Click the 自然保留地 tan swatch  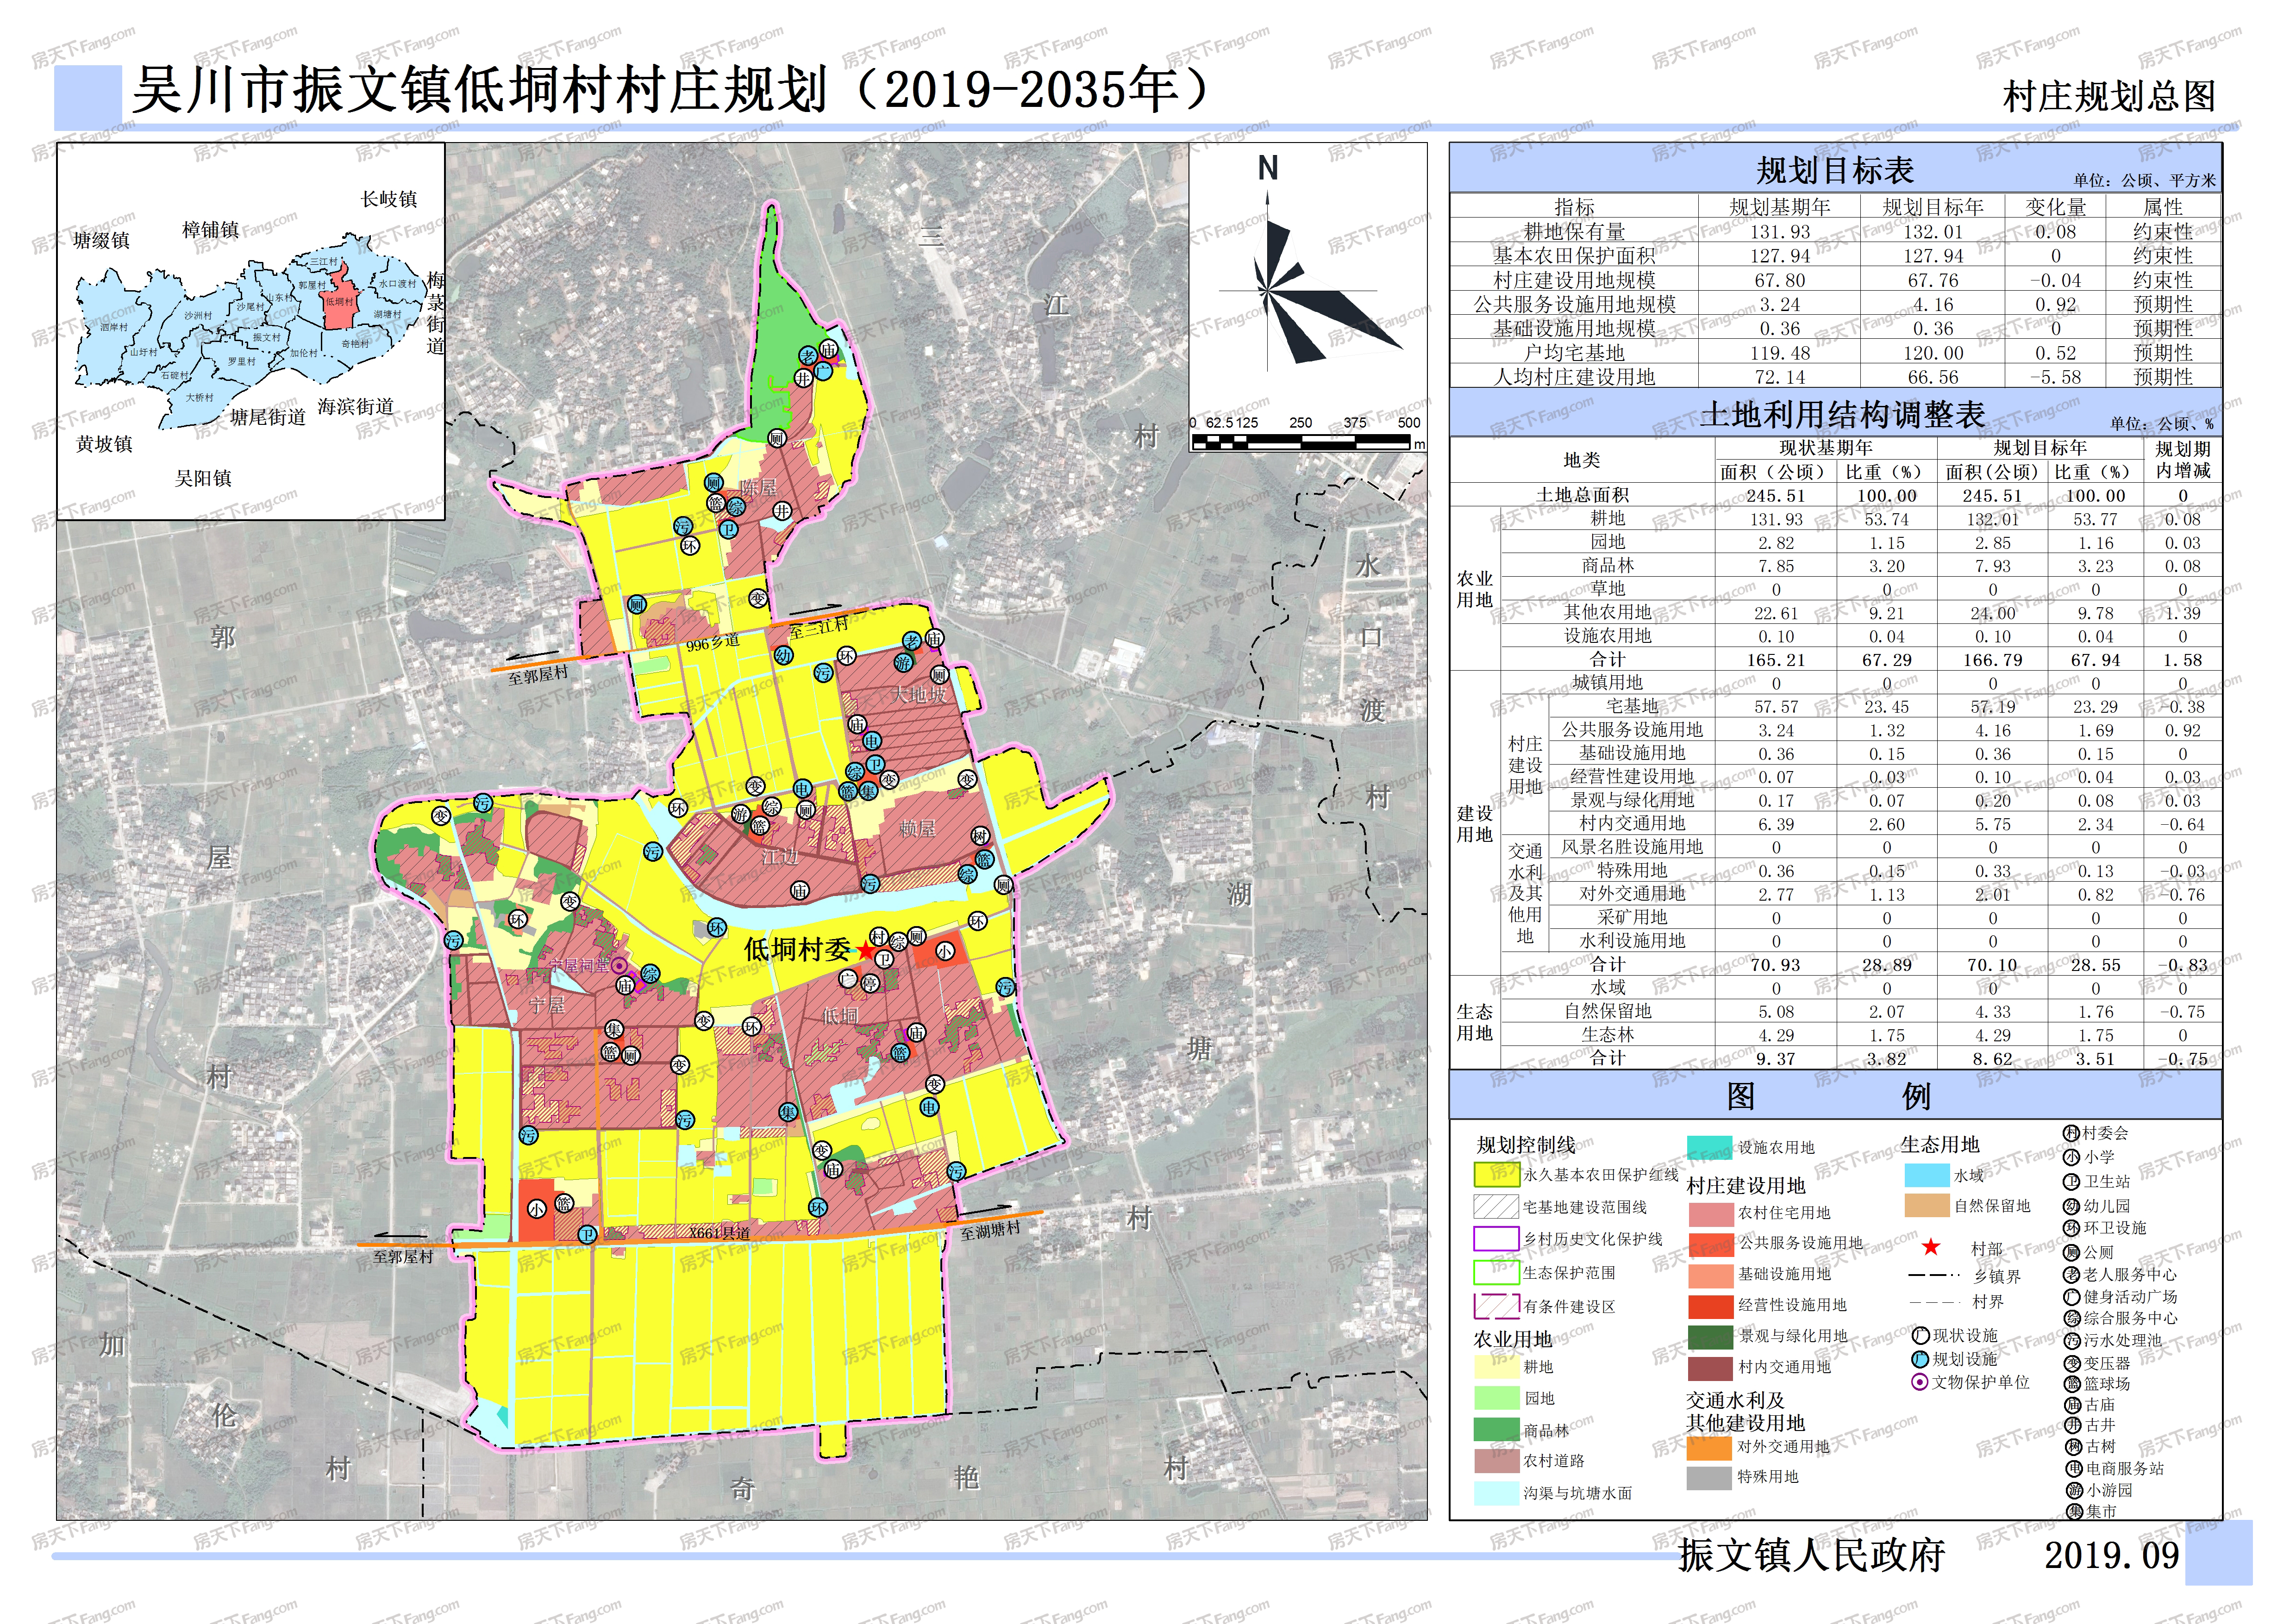pos(1927,1206)
